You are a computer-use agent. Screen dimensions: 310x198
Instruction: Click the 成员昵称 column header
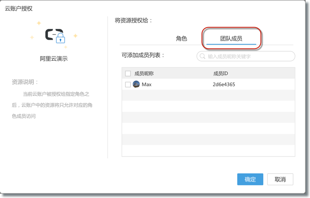pos(144,73)
